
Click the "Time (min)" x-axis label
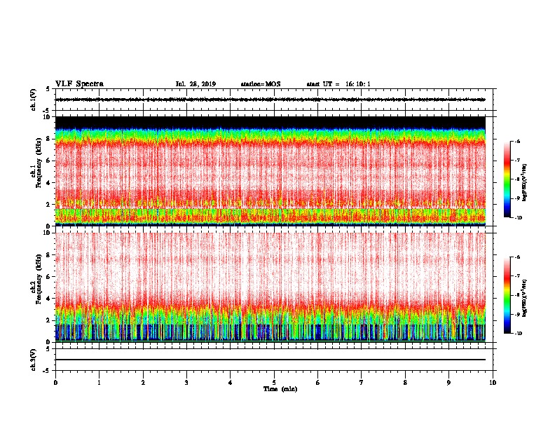(280, 389)
